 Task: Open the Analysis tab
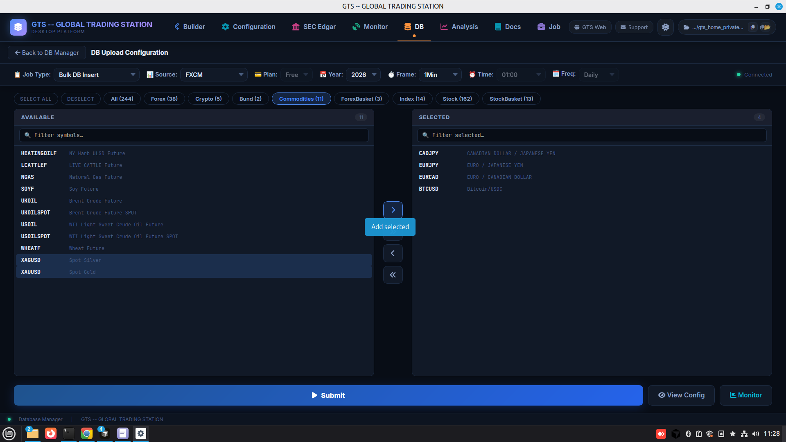click(459, 27)
